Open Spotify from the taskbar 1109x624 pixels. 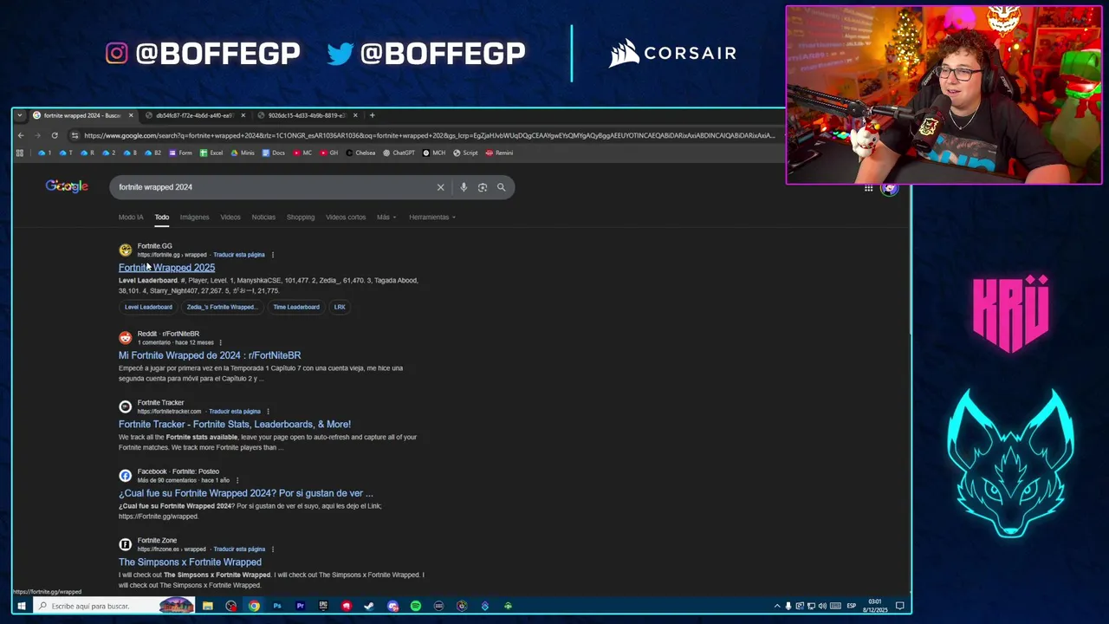coord(416,606)
